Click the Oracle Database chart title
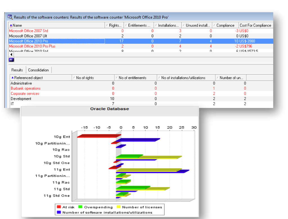Viewport: 288px width, 219px height. tap(110, 109)
